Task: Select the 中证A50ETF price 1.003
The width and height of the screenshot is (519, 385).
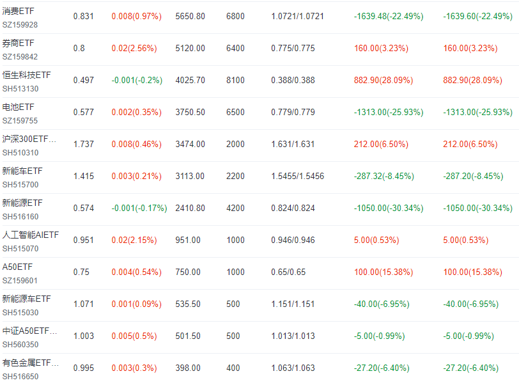Action: (83, 336)
